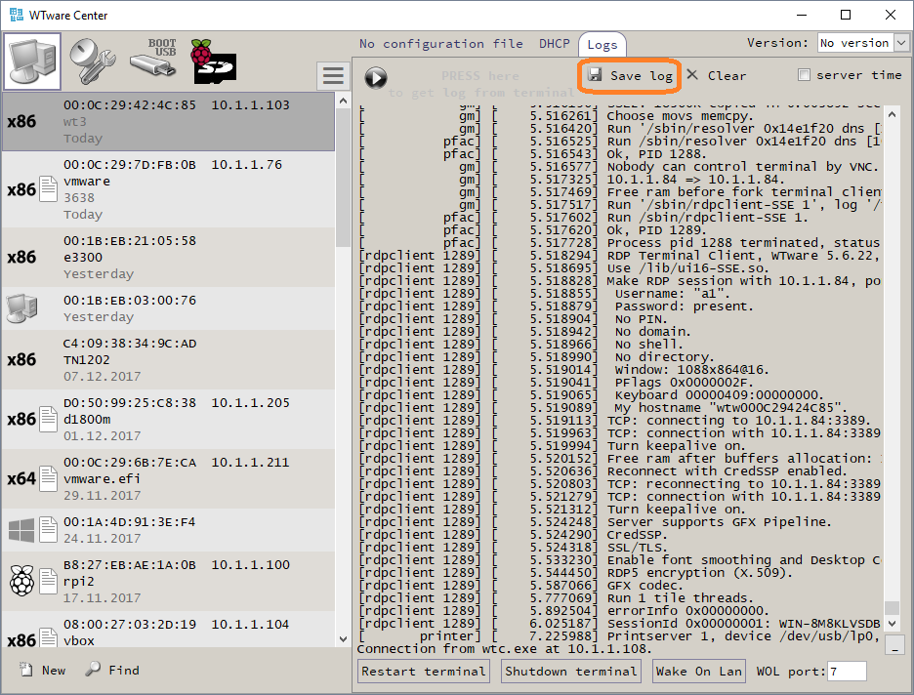Click Restart terminal button
The image size is (914, 695).
(424, 671)
